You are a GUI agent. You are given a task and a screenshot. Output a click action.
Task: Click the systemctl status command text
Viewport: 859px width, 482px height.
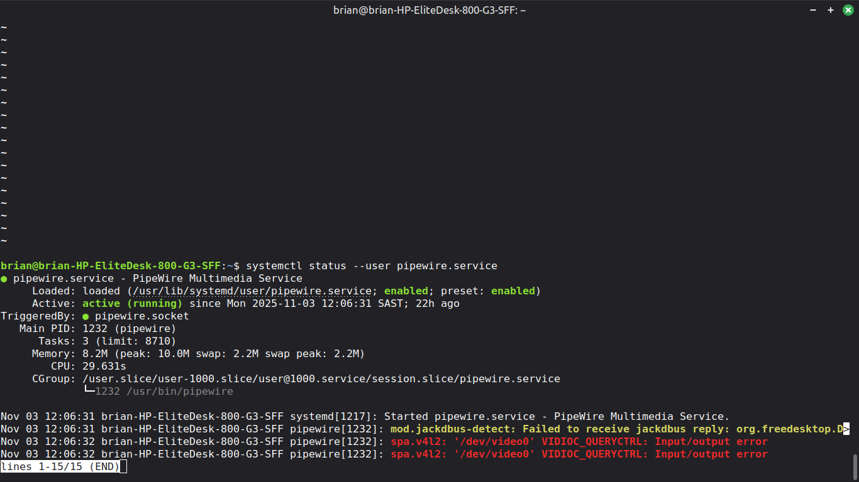[372, 266]
